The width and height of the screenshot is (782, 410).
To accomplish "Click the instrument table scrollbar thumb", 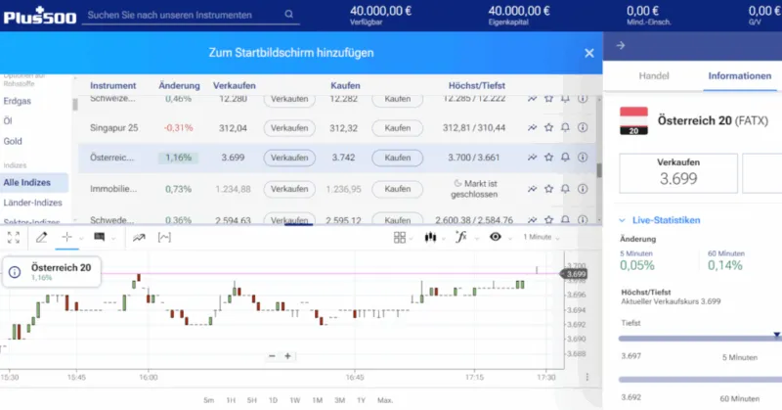I will pos(599,170).
